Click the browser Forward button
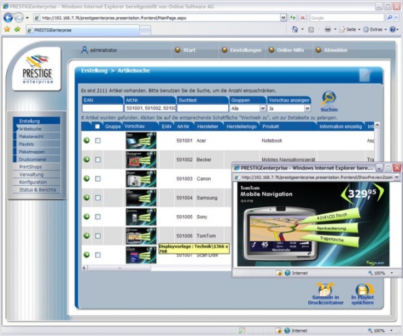The height and width of the screenshot is (336, 403). pos(19,18)
